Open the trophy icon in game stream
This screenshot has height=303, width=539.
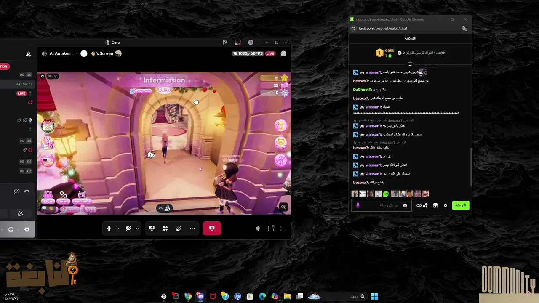coord(281,143)
